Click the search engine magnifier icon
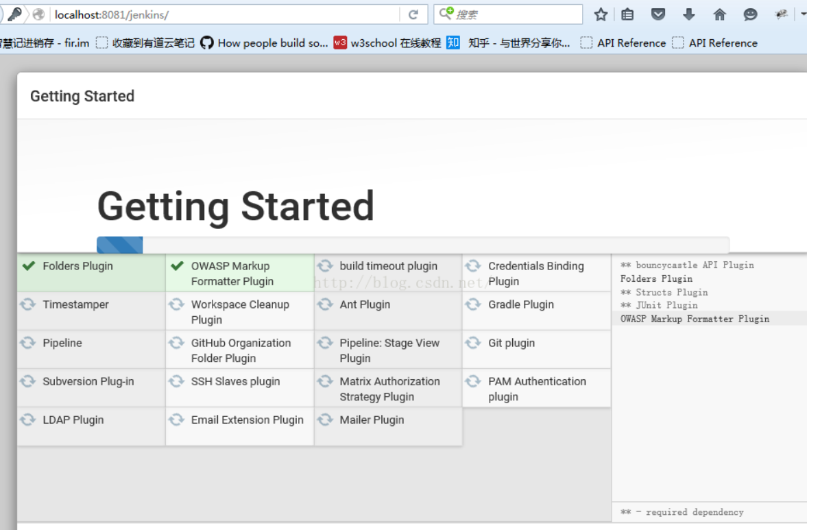 [x=446, y=13]
